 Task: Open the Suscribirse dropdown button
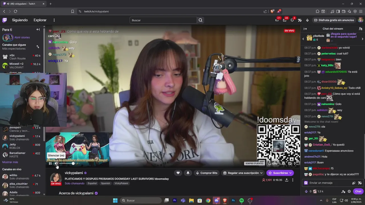[x=280, y=173]
